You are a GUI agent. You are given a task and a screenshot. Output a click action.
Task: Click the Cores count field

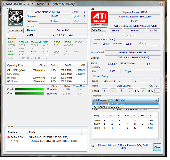(x=84, y=12)
